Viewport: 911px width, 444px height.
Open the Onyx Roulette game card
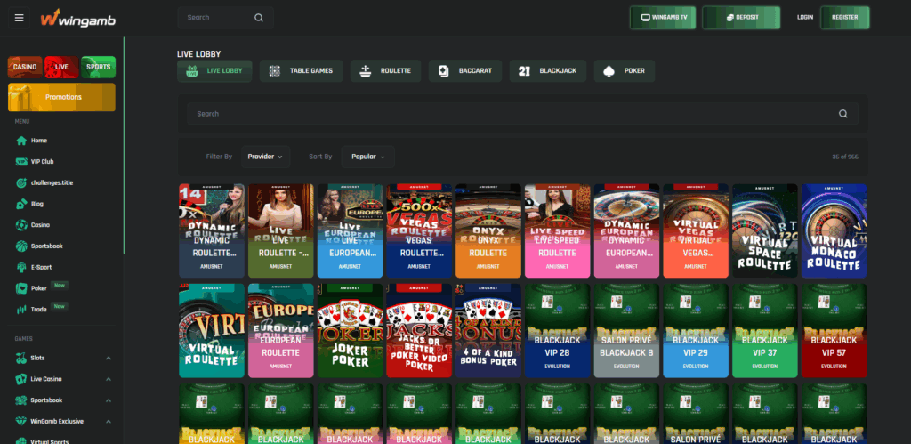[488, 230]
